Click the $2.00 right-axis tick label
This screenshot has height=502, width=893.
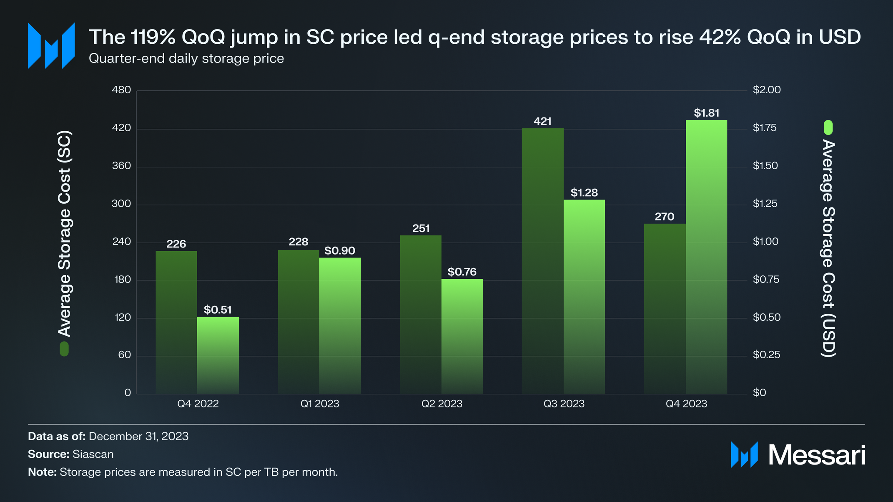[766, 90]
